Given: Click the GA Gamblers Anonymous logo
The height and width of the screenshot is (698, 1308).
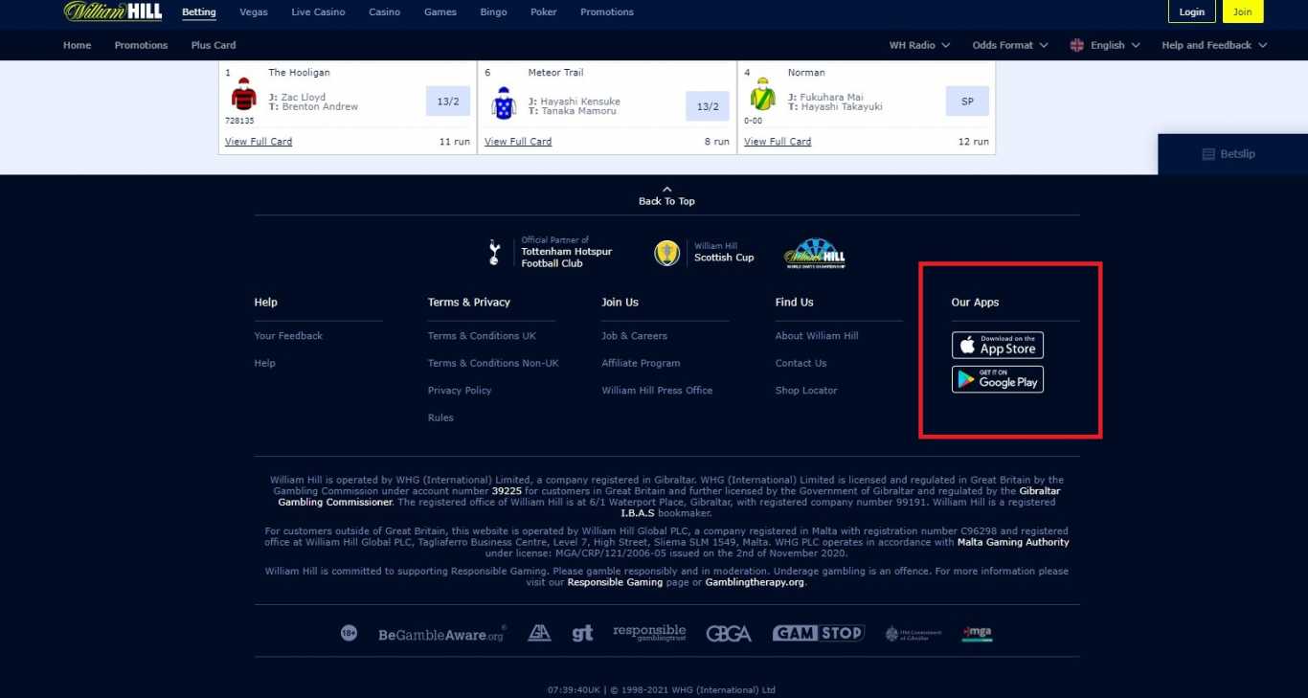Looking at the screenshot, I should [540, 633].
